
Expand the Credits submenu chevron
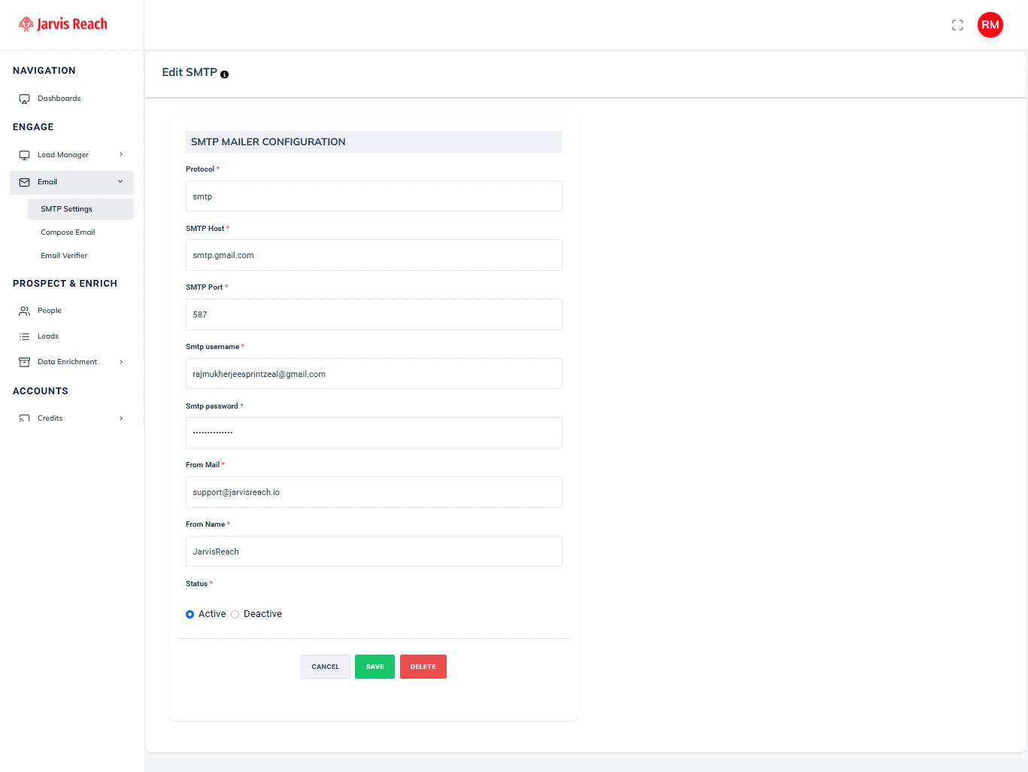[x=121, y=418]
